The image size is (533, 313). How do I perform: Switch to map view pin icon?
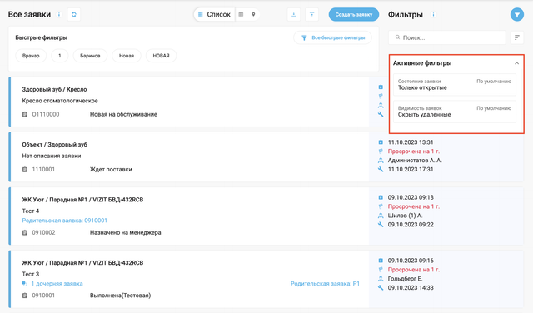[x=253, y=15]
